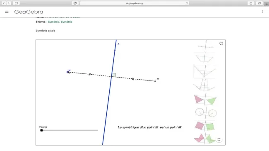This screenshot has height=151, width=269.
Task: Open the GeoGebra hamburger menu
Action: point(7,12)
